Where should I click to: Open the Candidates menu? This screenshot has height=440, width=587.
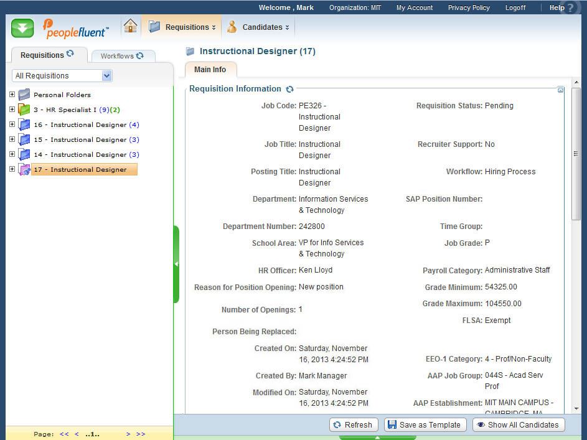click(x=258, y=27)
